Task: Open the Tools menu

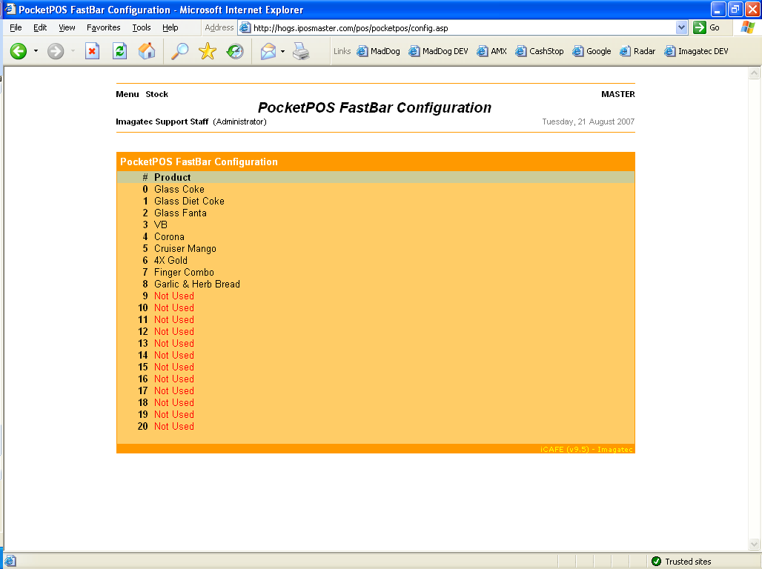Action: click(141, 27)
